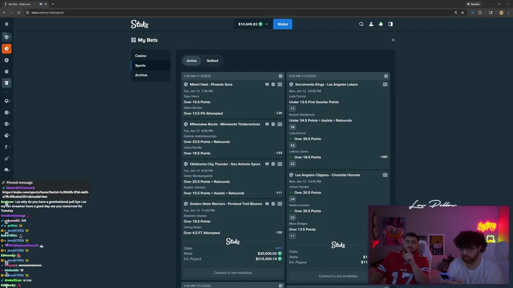Viewport: 513px width, 288px height.
Task: Open the Chrome three-dot menu
Action: 508,12
